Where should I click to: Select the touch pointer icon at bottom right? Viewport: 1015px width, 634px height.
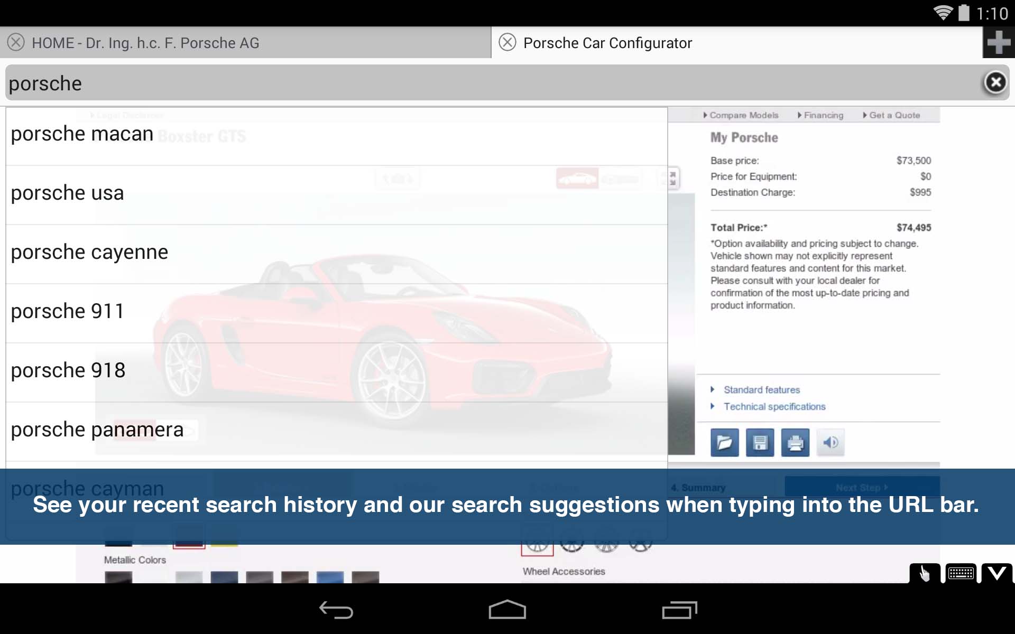pos(925,574)
